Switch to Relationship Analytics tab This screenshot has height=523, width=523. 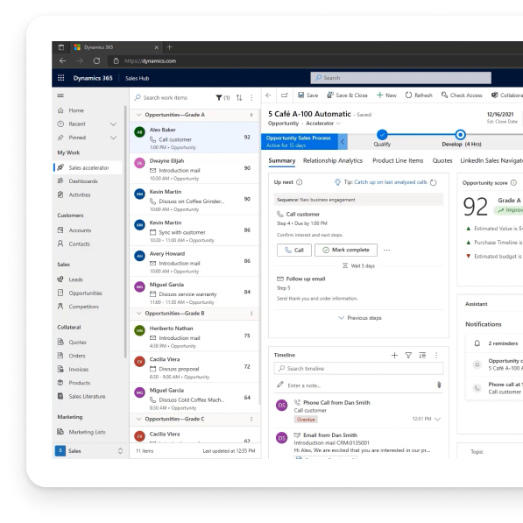click(333, 160)
